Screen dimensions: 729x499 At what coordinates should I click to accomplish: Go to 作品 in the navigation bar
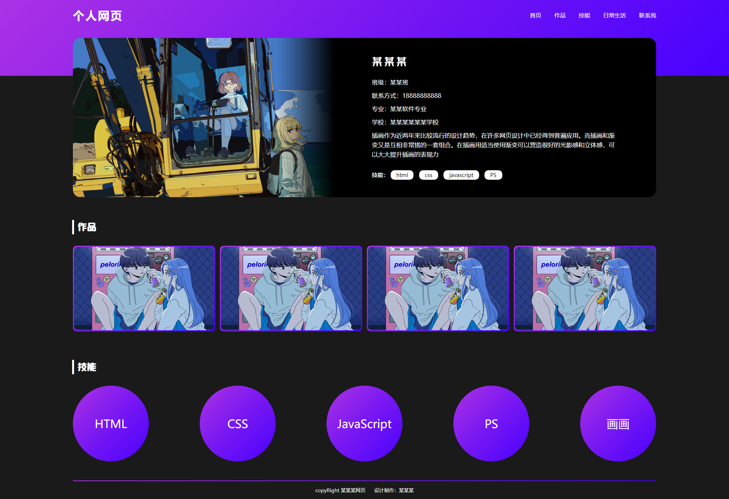pyautogui.click(x=560, y=16)
